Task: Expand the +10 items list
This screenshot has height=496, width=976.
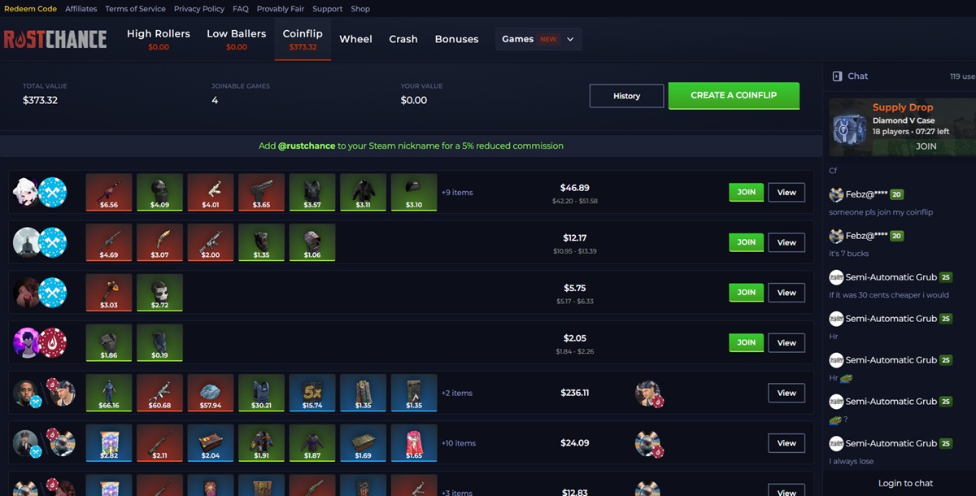Action: pyautogui.click(x=459, y=443)
